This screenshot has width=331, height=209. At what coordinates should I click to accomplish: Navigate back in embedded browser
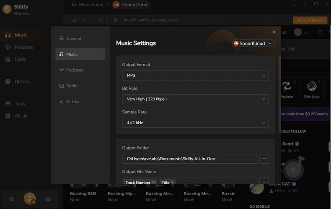(x=83, y=20)
